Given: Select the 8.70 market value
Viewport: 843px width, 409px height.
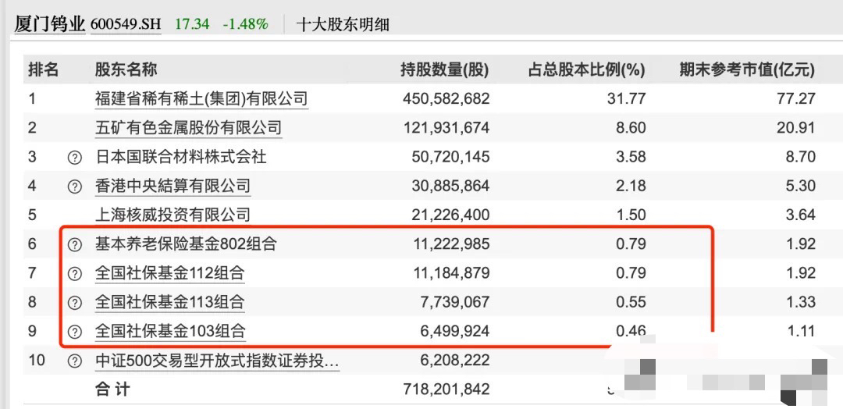Looking at the screenshot, I should (x=801, y=157).
